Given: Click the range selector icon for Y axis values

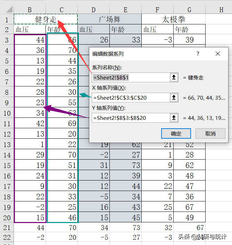Looking at the screenshot, I should (174, 118).
